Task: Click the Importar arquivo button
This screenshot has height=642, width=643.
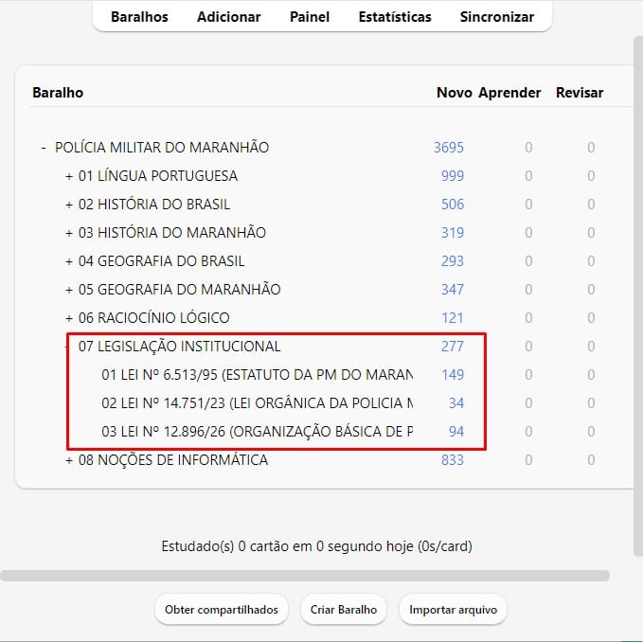Action: click(454, 610)
